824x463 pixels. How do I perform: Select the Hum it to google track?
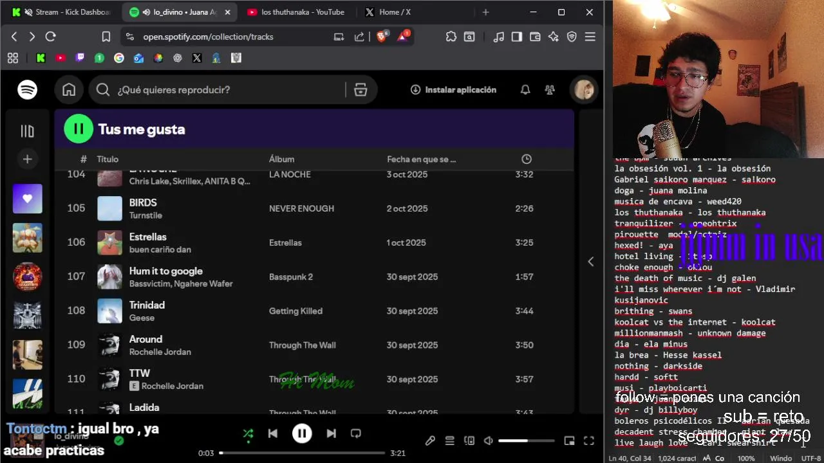(165, 271)
